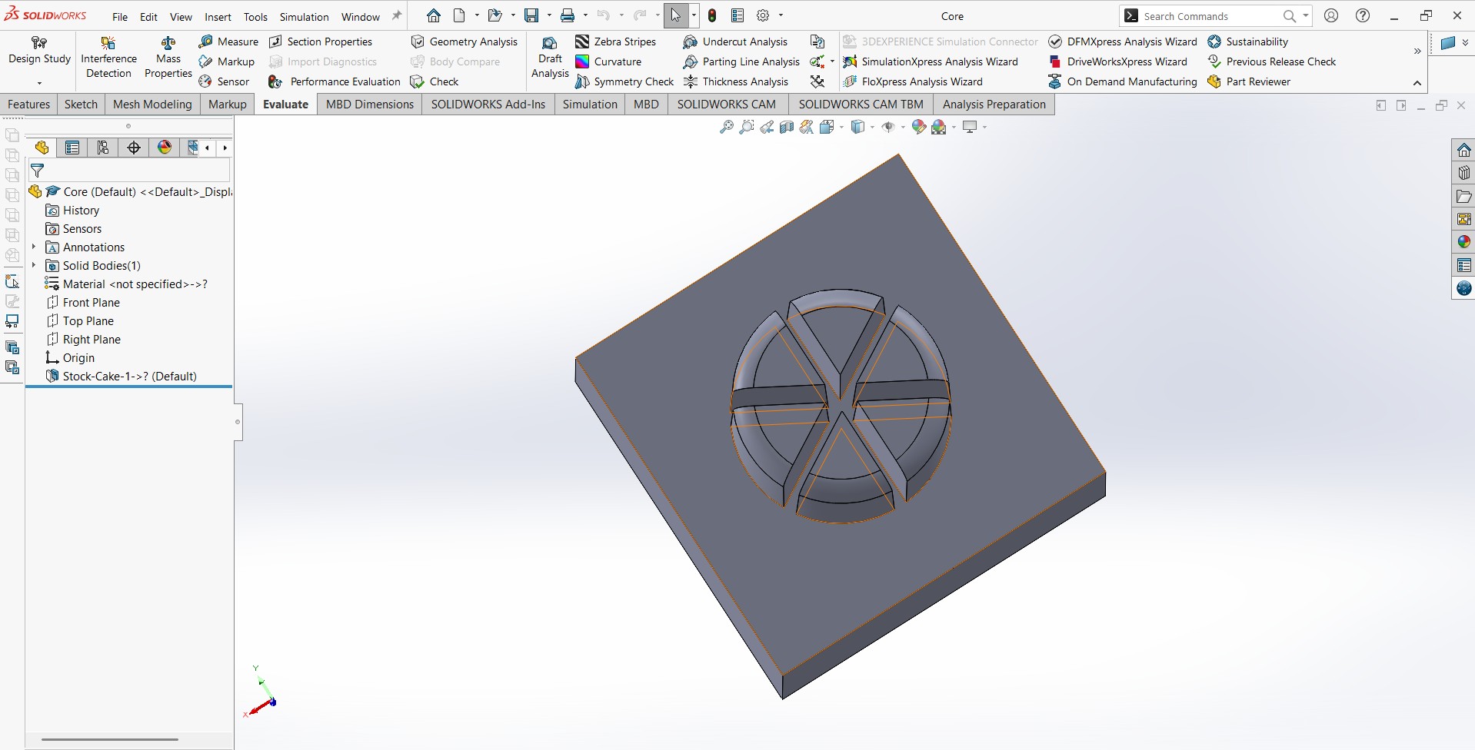
Task: Run Performance Evaluation
Action: 335,81
